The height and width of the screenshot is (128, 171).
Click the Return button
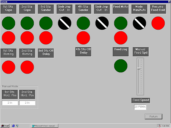point(153,116)
